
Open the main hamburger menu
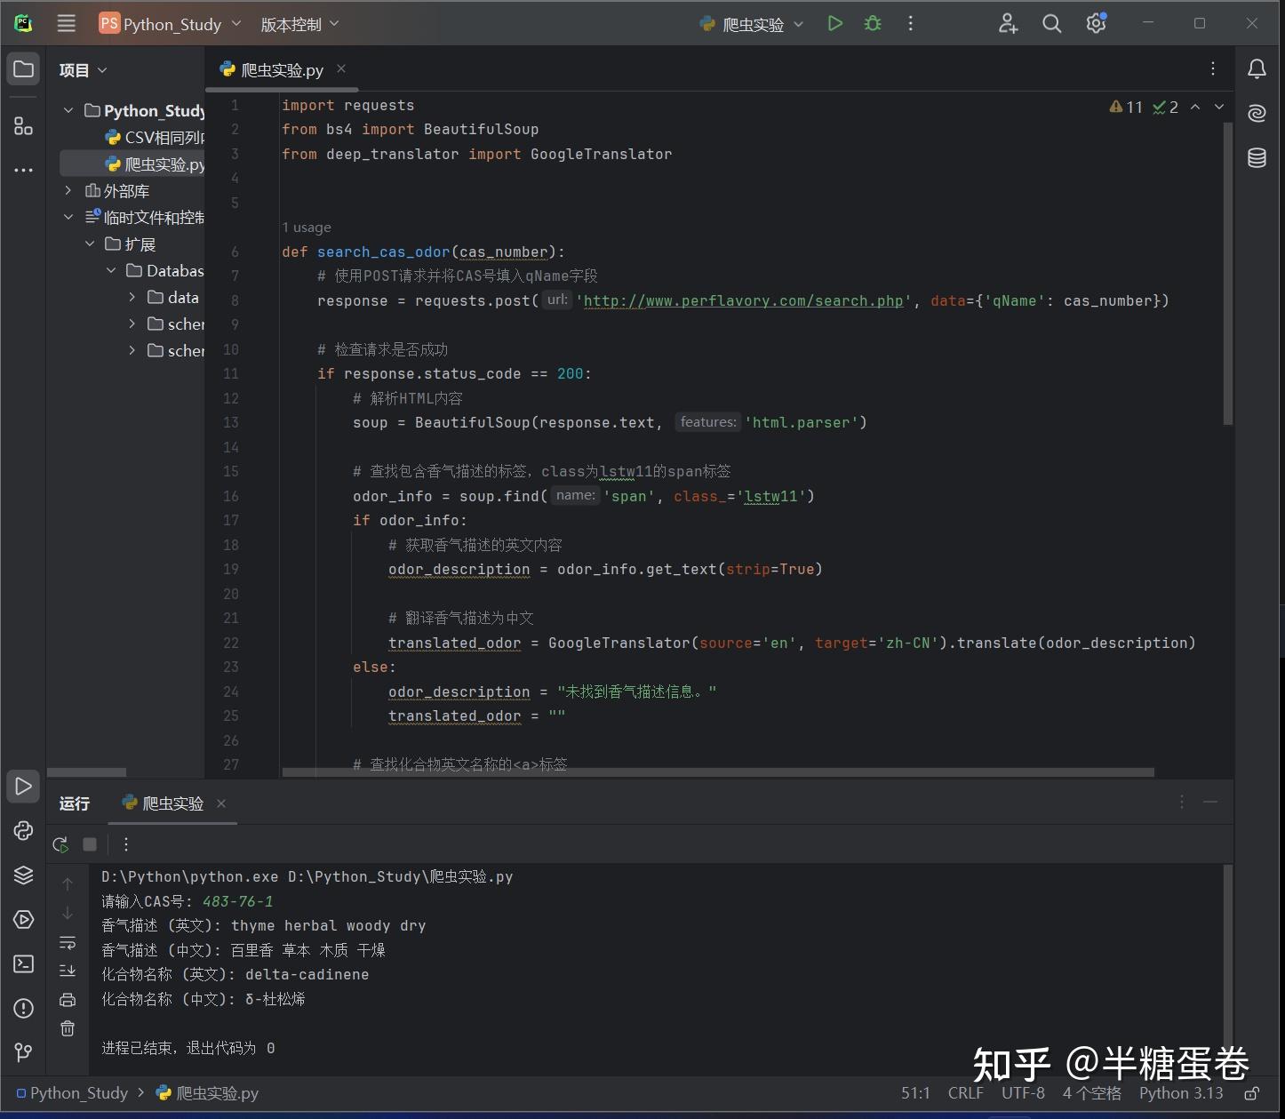click(66, 23)
